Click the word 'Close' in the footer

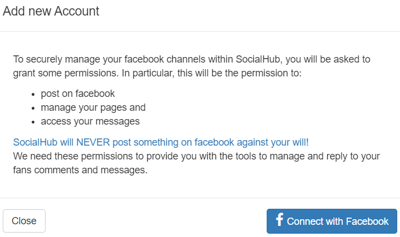point(24,221)
